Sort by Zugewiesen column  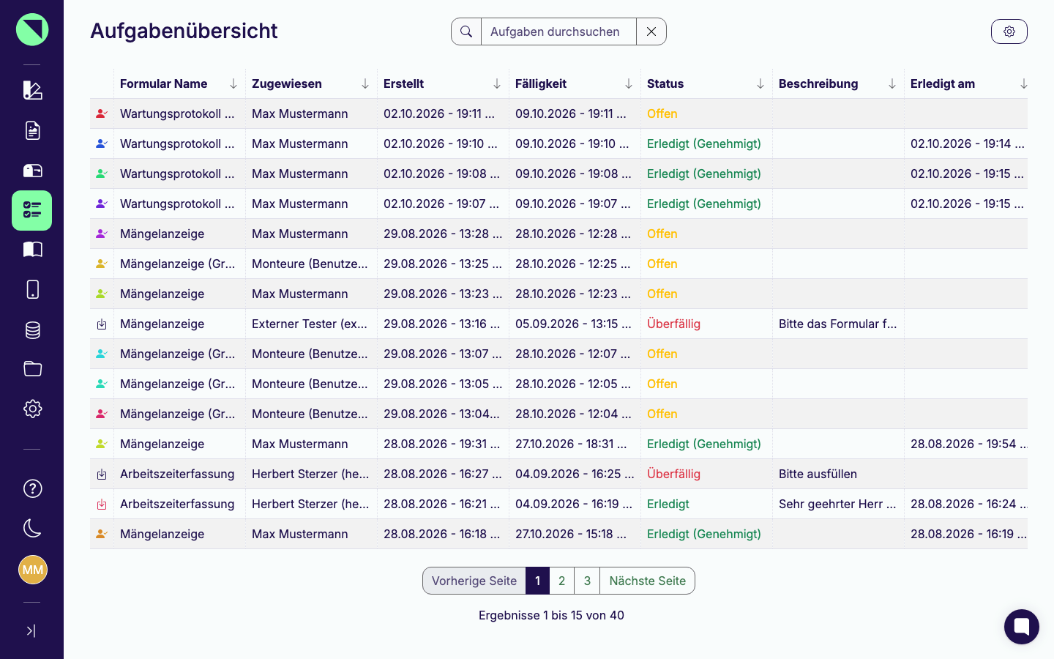365,83
